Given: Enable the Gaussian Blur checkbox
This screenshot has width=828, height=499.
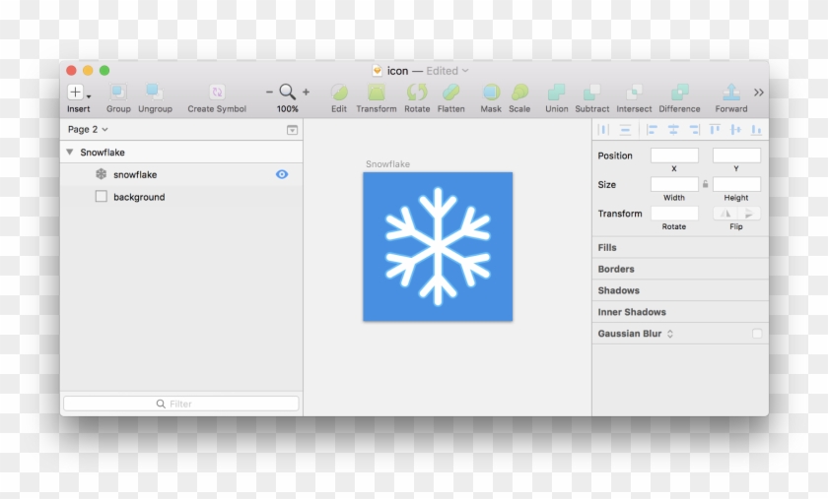Looking at the screenshot, I should pyautogui.click(x=757, y=334).
